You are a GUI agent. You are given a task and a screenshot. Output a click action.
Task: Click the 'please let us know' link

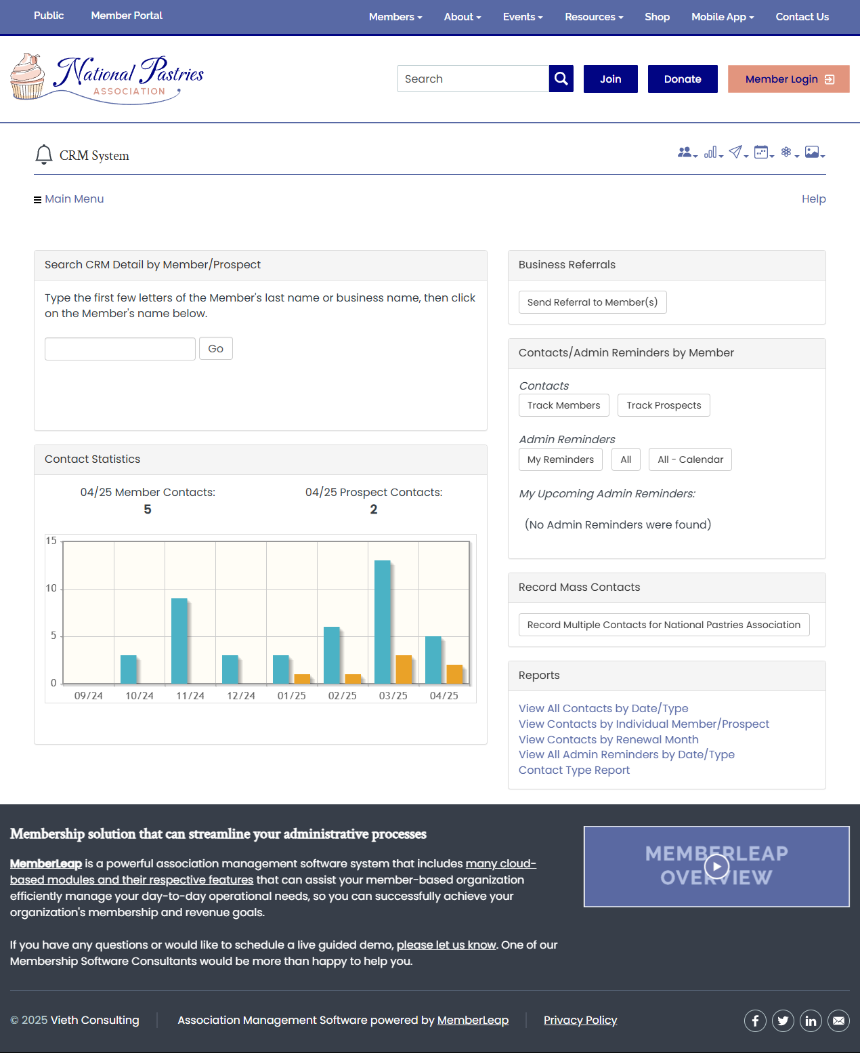coord(446,945)
